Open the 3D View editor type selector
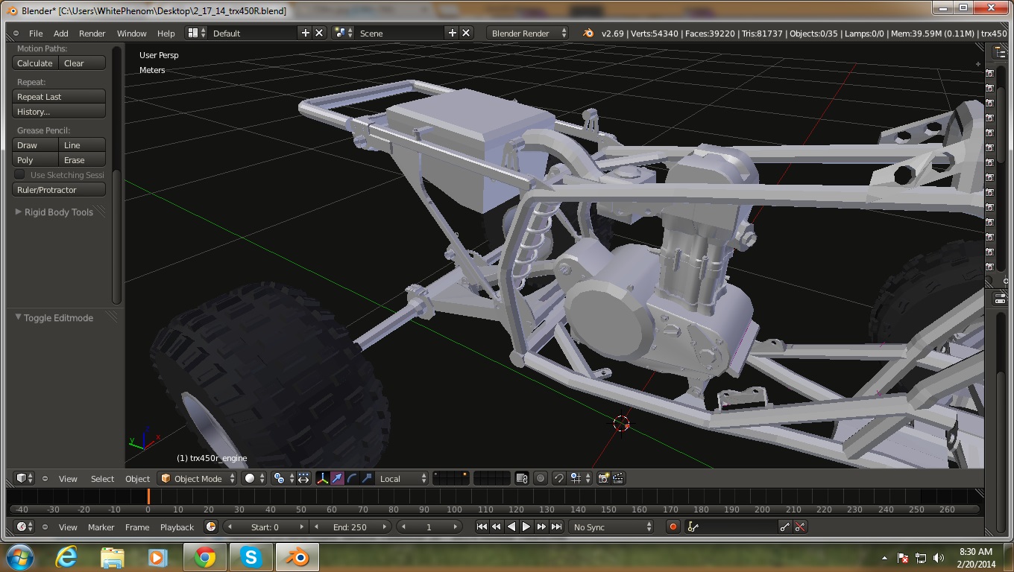1014x572 pixels. [25, 478]
